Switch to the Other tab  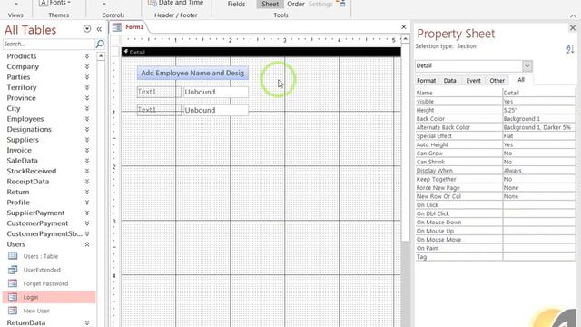tap(497, 81)
